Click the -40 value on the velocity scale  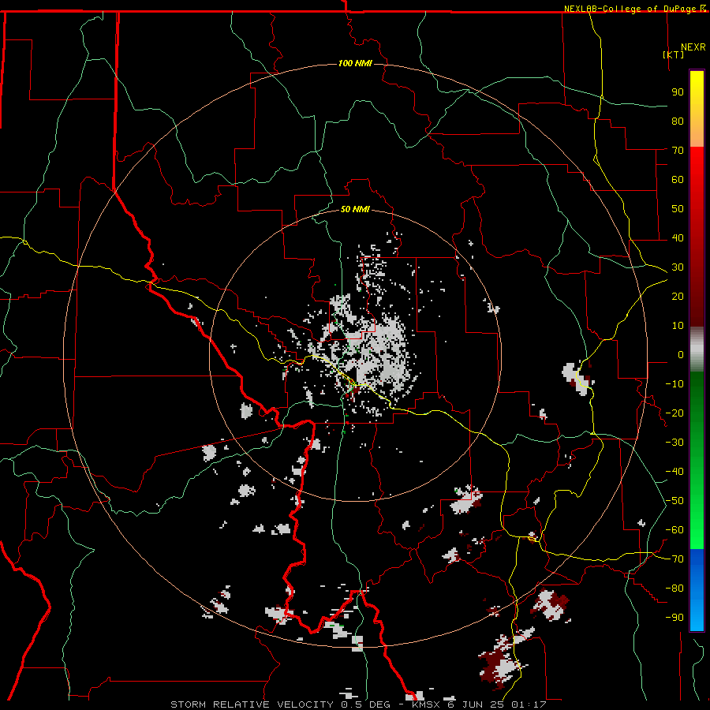(674, 472)
